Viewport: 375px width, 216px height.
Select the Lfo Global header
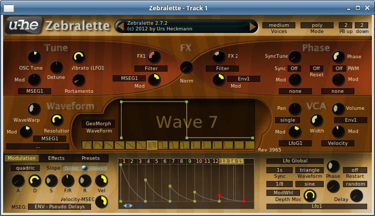295,161
